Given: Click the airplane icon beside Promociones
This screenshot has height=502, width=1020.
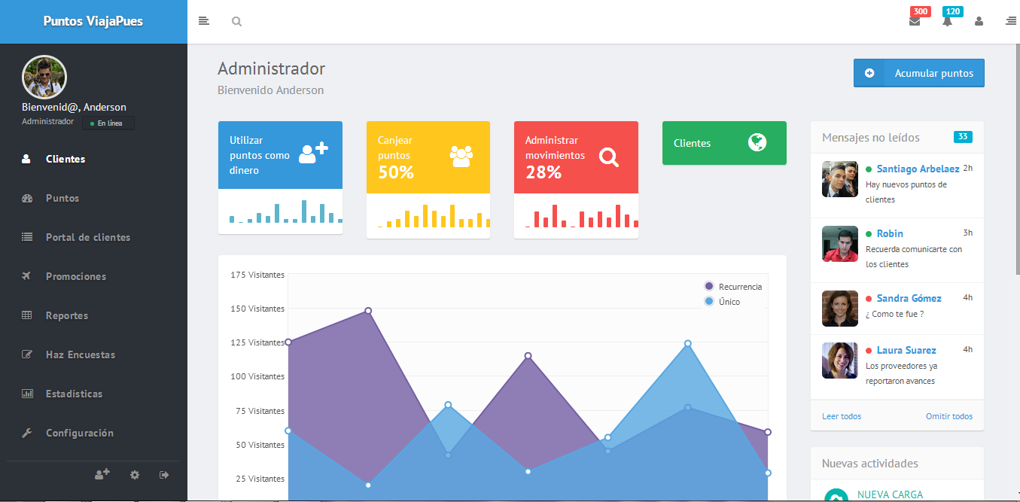Looking at the screenshot, I should (27, 276).
